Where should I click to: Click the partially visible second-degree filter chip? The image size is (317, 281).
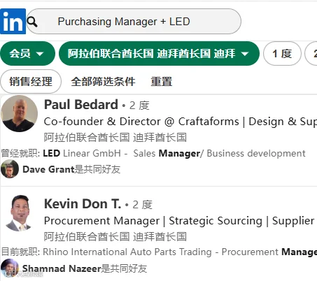click(x=311, y=54)
